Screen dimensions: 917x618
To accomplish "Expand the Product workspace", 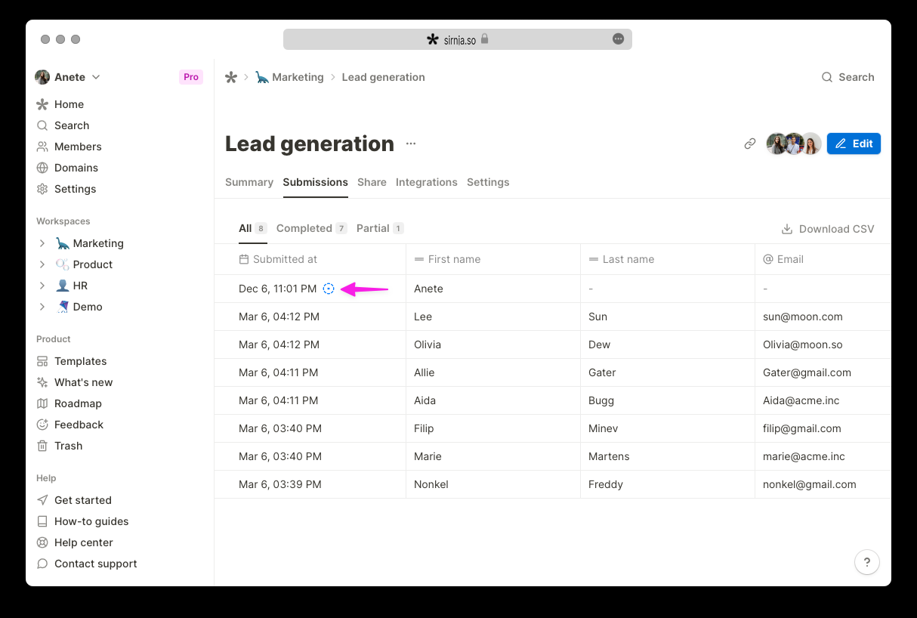I will point(42,264).
